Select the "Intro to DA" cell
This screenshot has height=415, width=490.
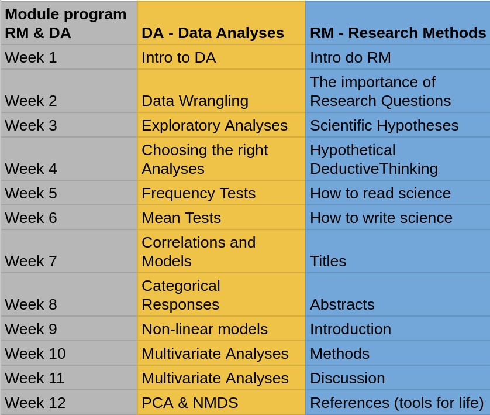click(221, 57)
